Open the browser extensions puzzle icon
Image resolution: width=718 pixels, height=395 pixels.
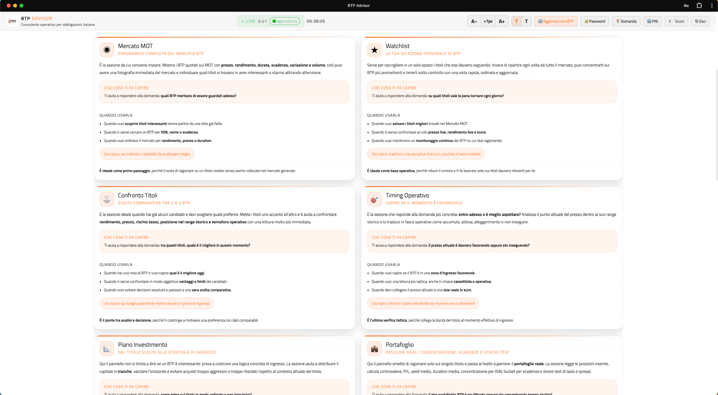(x=699, y=5)
